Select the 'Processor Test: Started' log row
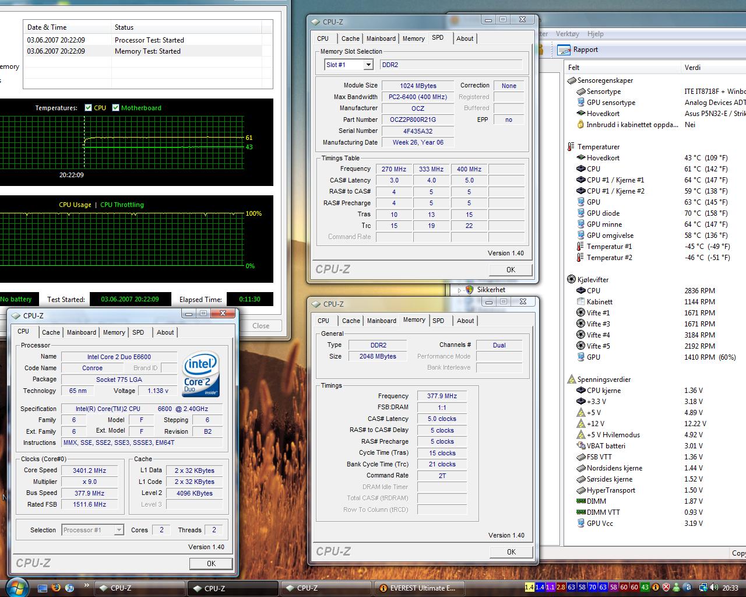 pyautogui.click(x=148, y=40)
